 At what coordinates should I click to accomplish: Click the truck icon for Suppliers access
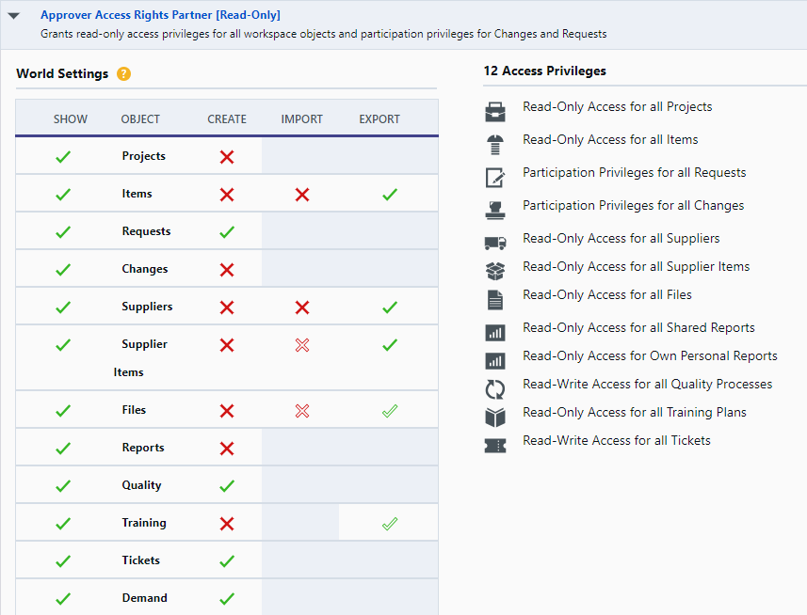[495, 243]
